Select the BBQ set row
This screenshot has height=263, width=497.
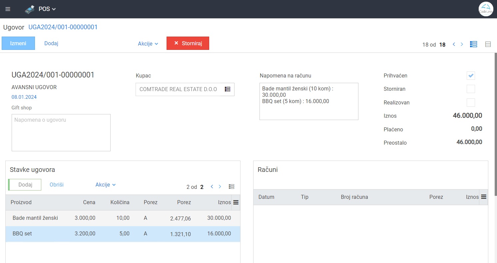tap(123, 234)
